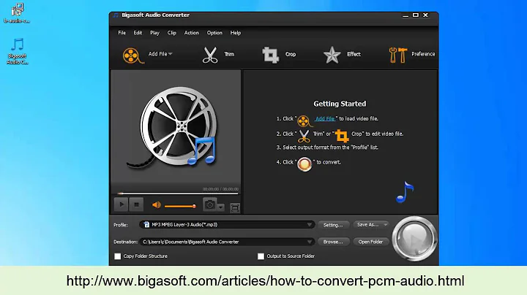Click the blue music note icon

pyautogui.click(x=405, y=192)
